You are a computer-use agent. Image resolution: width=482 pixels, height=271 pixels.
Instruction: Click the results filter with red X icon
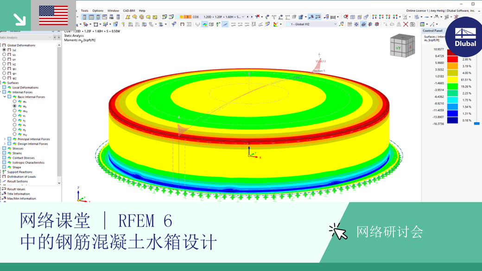(x=257, y=17)
